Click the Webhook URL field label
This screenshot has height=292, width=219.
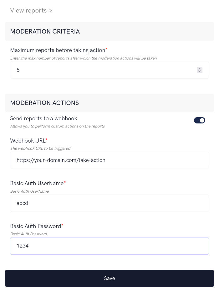point(28,141)
